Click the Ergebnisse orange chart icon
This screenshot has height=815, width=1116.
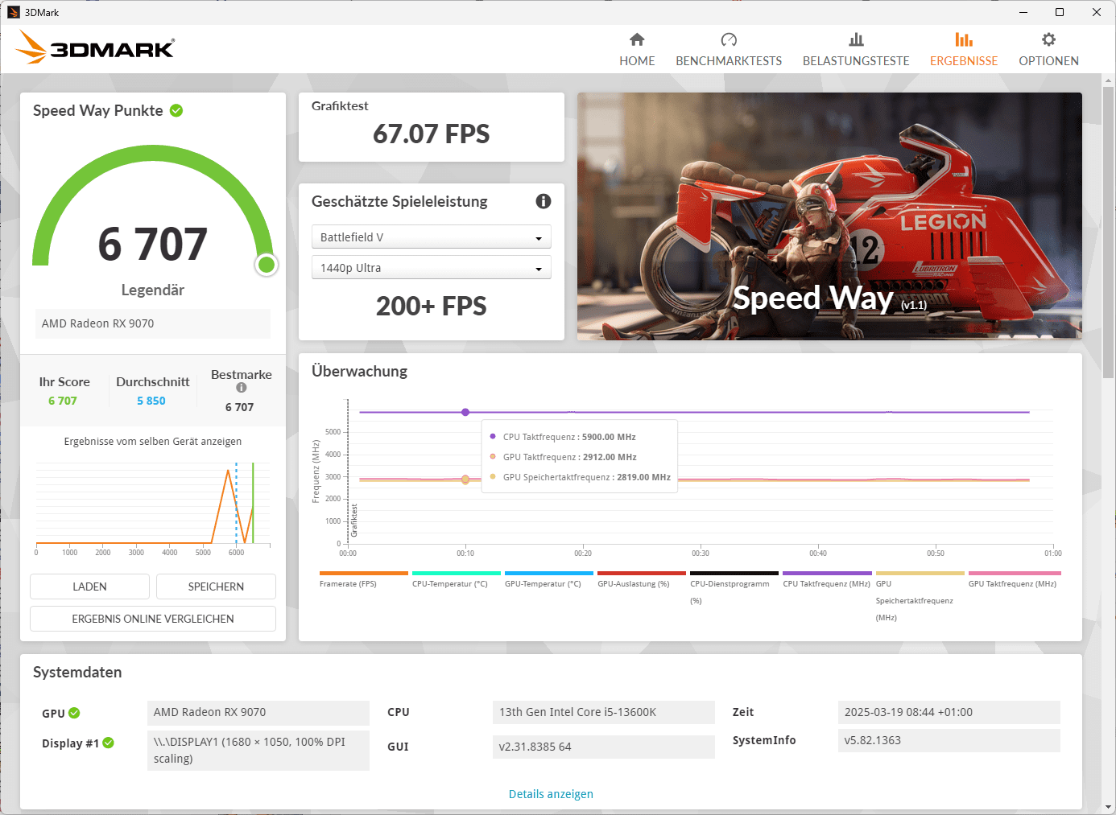(x=964, y=39)
